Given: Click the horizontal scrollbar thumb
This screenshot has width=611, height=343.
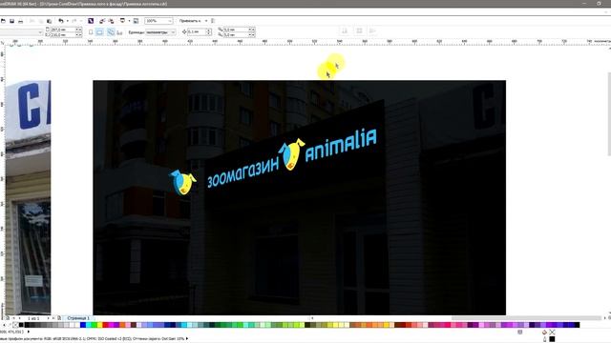Looking at the screenshot, I should pos(526,318).
